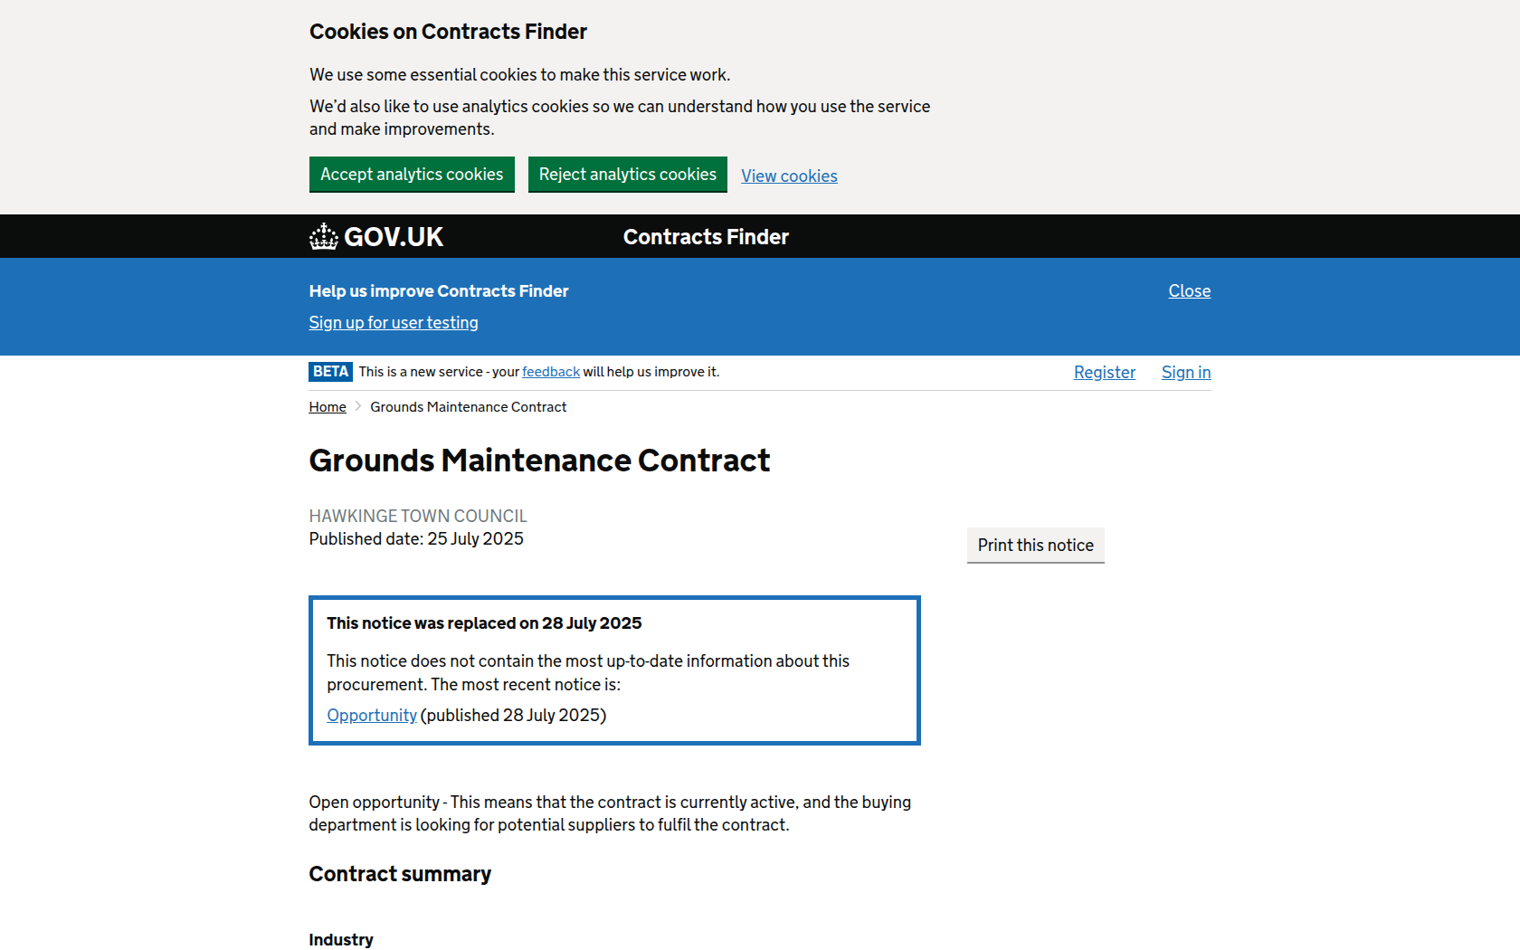Click the Grounds Maintenance Contract page heading

point(539,461)
